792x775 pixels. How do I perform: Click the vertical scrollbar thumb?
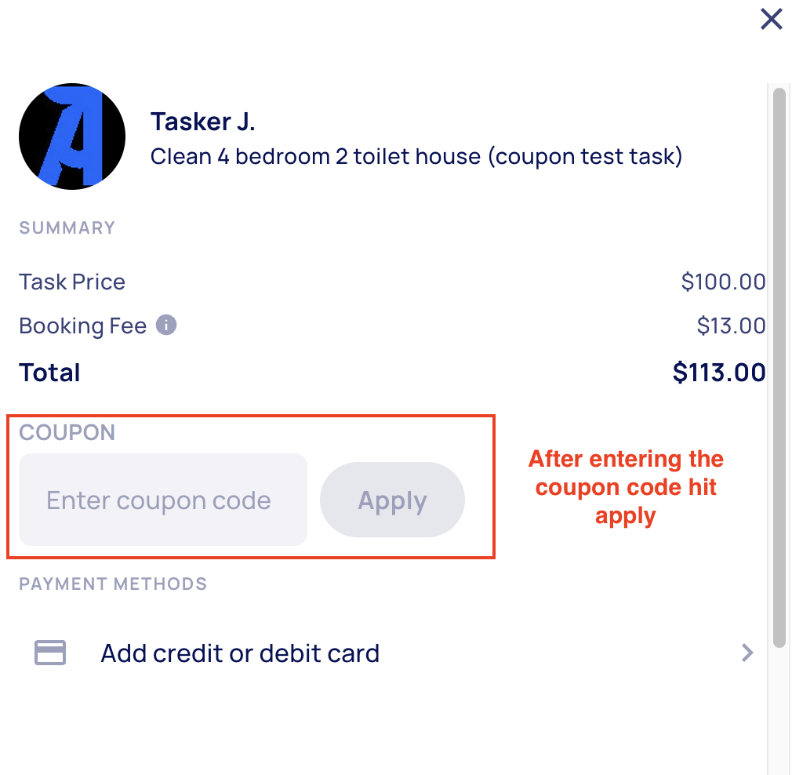pos(779,369)
